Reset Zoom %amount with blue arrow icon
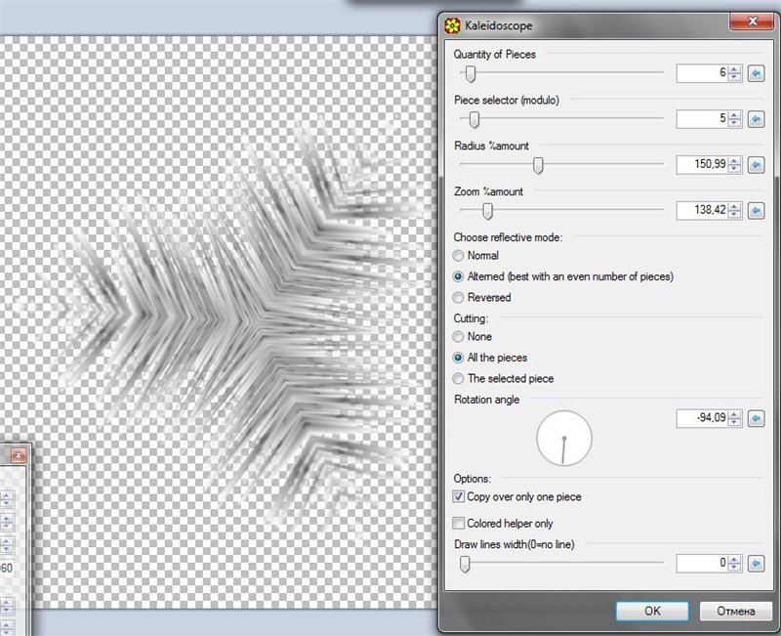Screen dimensions: 781x636 (x=756, y=210)
